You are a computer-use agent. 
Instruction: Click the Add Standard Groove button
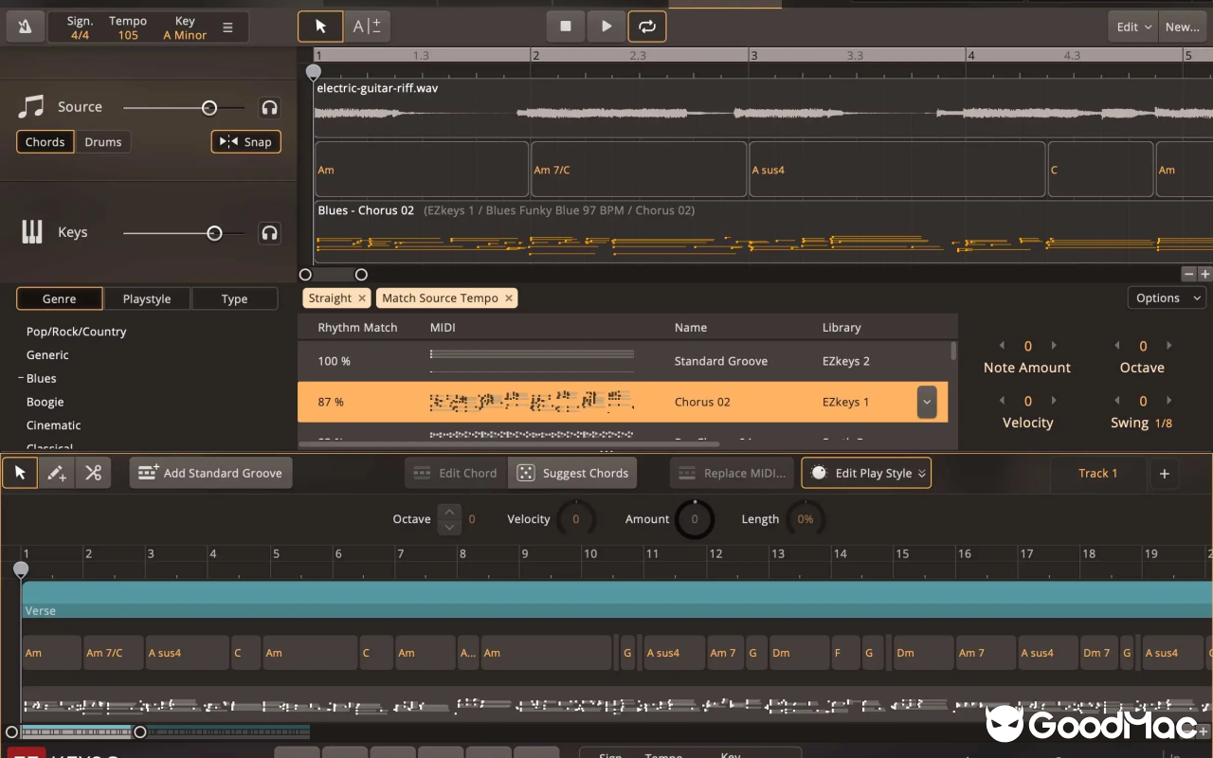(209, 472)
